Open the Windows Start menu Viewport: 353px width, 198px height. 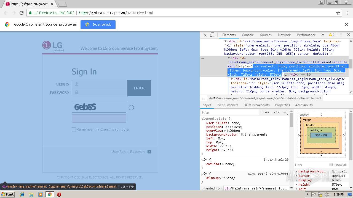8,194
